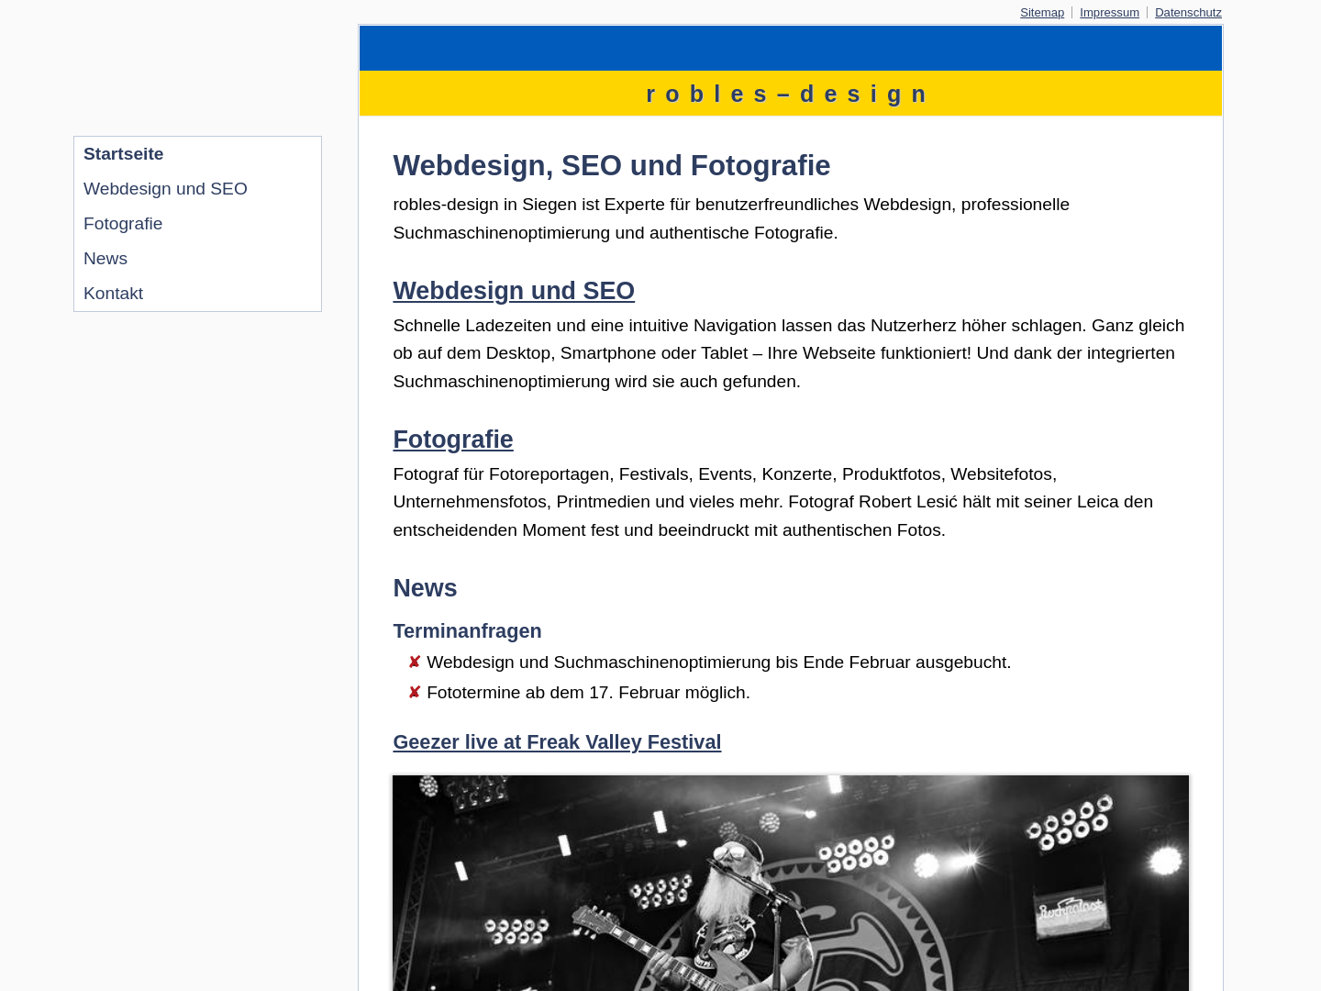1321x991 pixels.
Task: Open Fotografie in the sidebar menu
Action: coord(197,224)
